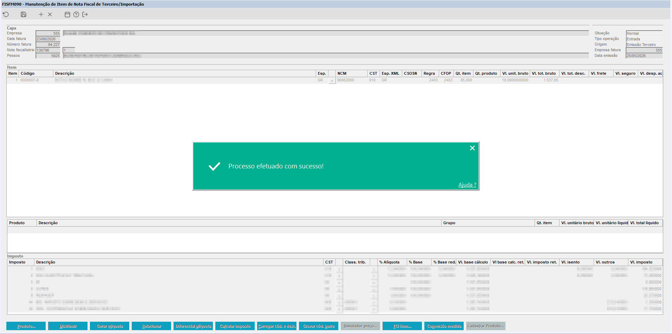Click the Vl. seguro column header
This screenshot has width=672, height=334.
pos(626,73)
